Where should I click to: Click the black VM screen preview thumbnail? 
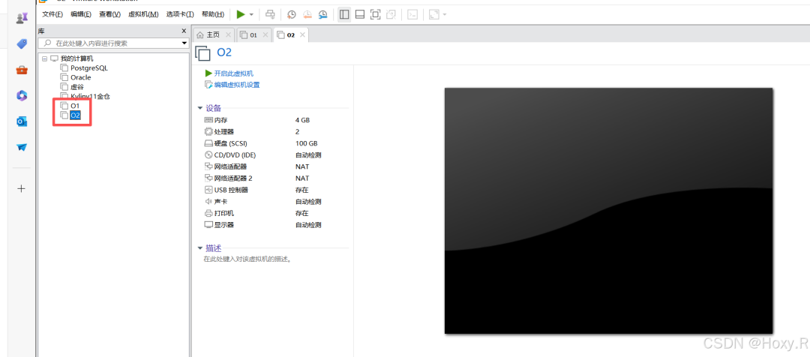click(608, 211)
